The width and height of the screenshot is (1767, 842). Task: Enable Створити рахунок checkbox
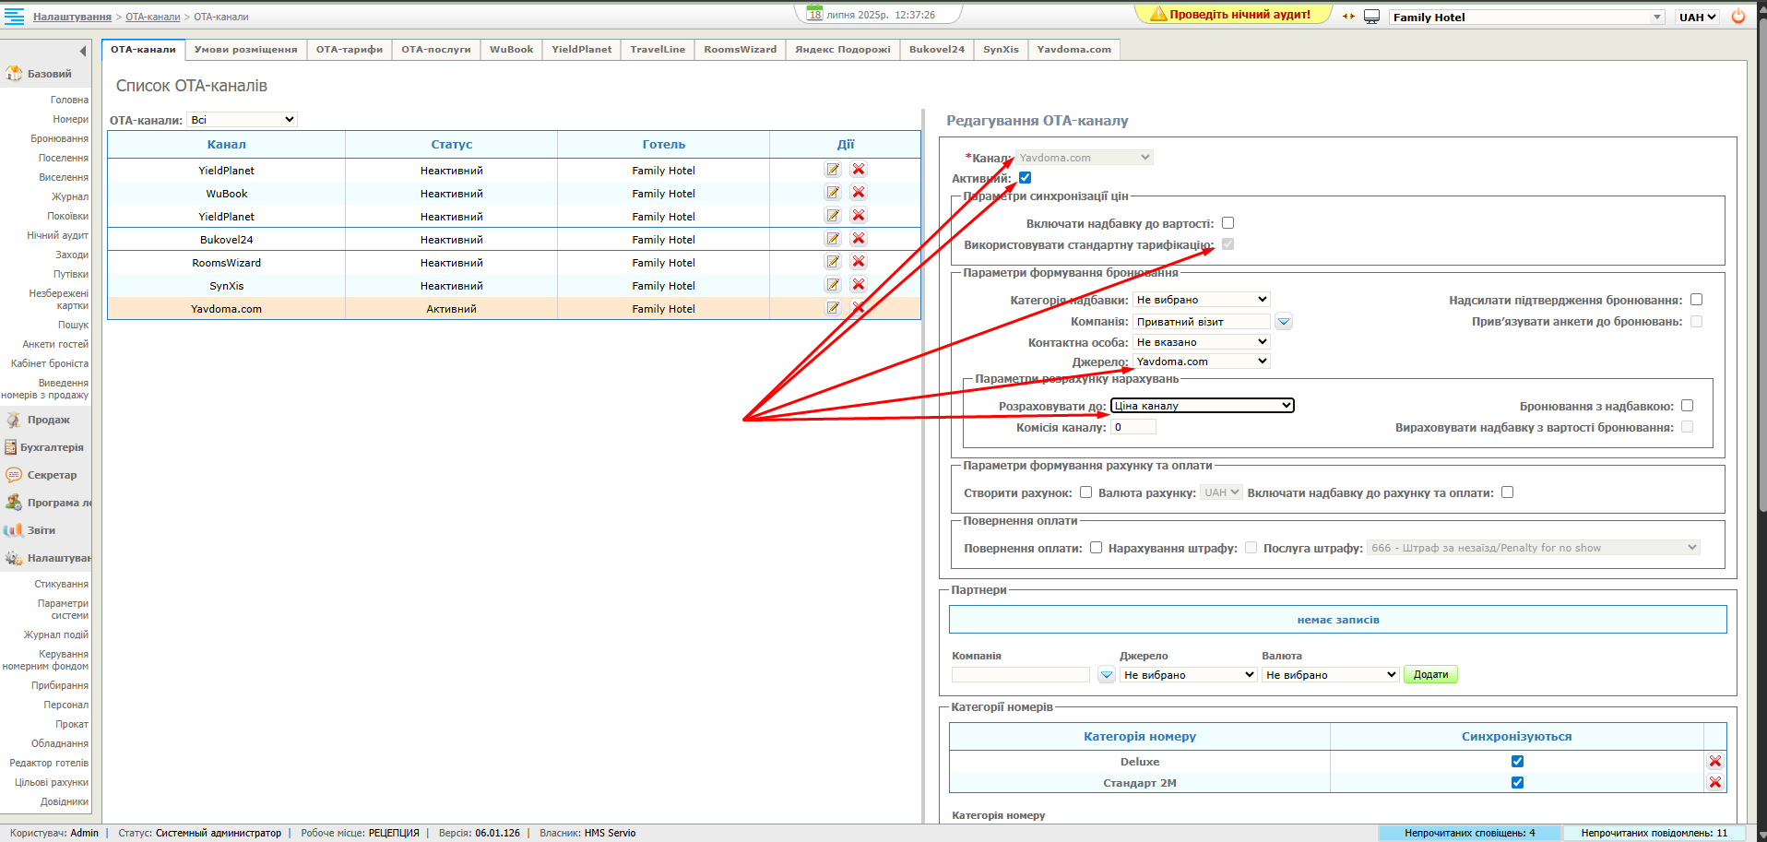1085,492
